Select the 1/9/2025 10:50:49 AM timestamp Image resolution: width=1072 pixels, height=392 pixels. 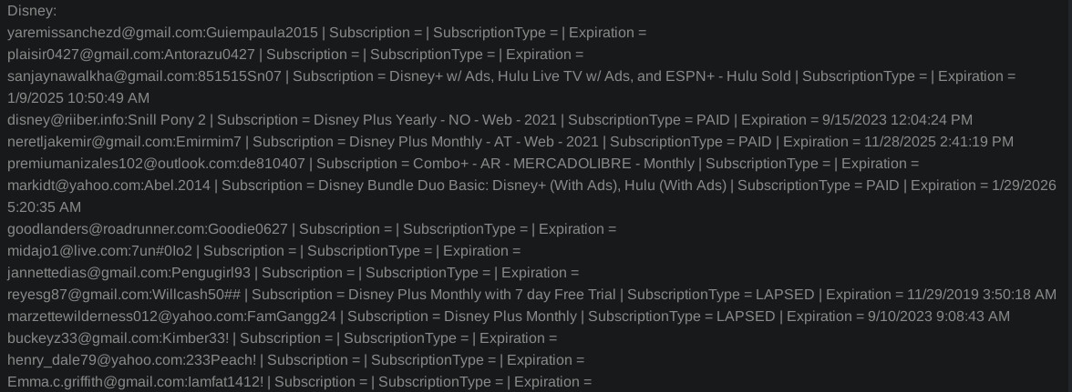click(x=78, y=98)
